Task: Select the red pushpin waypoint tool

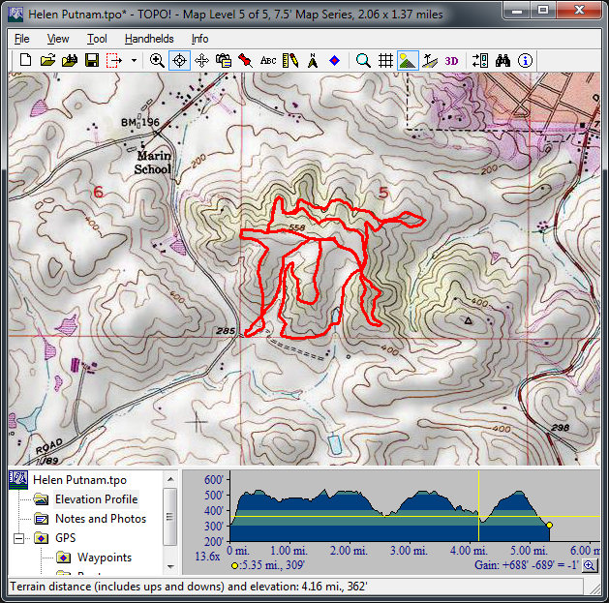Action: [246, 60]
